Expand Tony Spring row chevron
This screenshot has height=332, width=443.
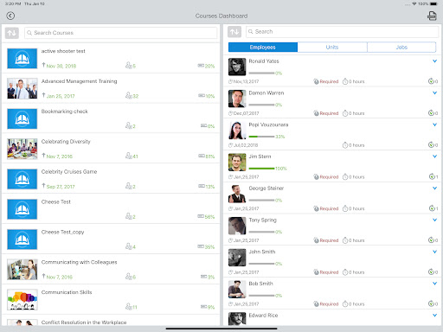click(x=434, y=220)
